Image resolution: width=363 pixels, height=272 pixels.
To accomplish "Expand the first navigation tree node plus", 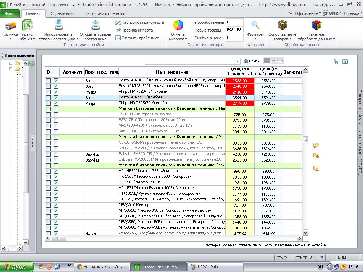I will click(x=11, y=63).
